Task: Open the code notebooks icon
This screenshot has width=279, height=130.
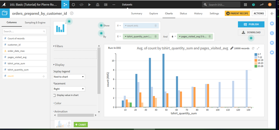Action: pos(81,5)
